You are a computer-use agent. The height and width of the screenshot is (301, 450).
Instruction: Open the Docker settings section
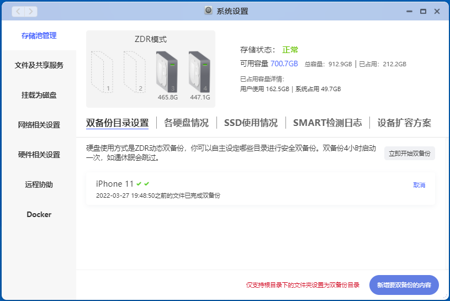(x=39, y=214)
